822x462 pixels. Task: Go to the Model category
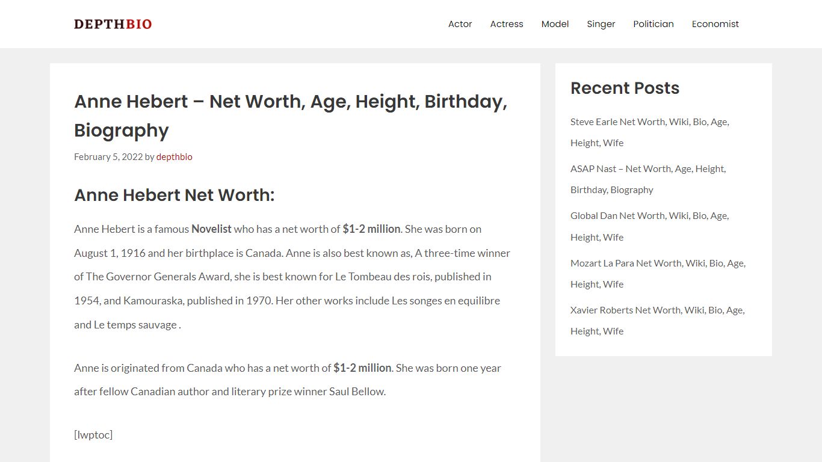[x=555, y=24]
